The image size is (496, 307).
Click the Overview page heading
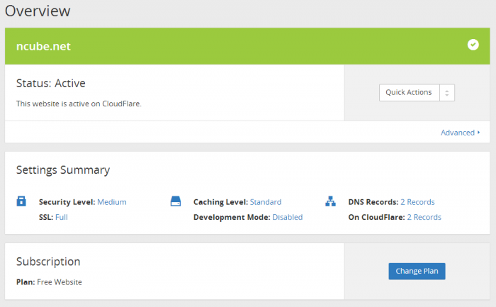(38, 11)
